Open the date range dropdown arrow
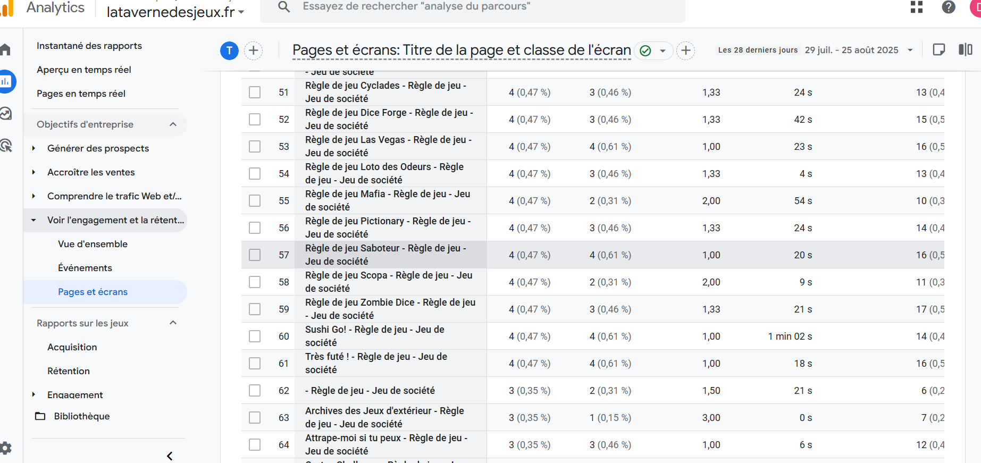This screenshot has height=463, width=981. tap(910, 50)
